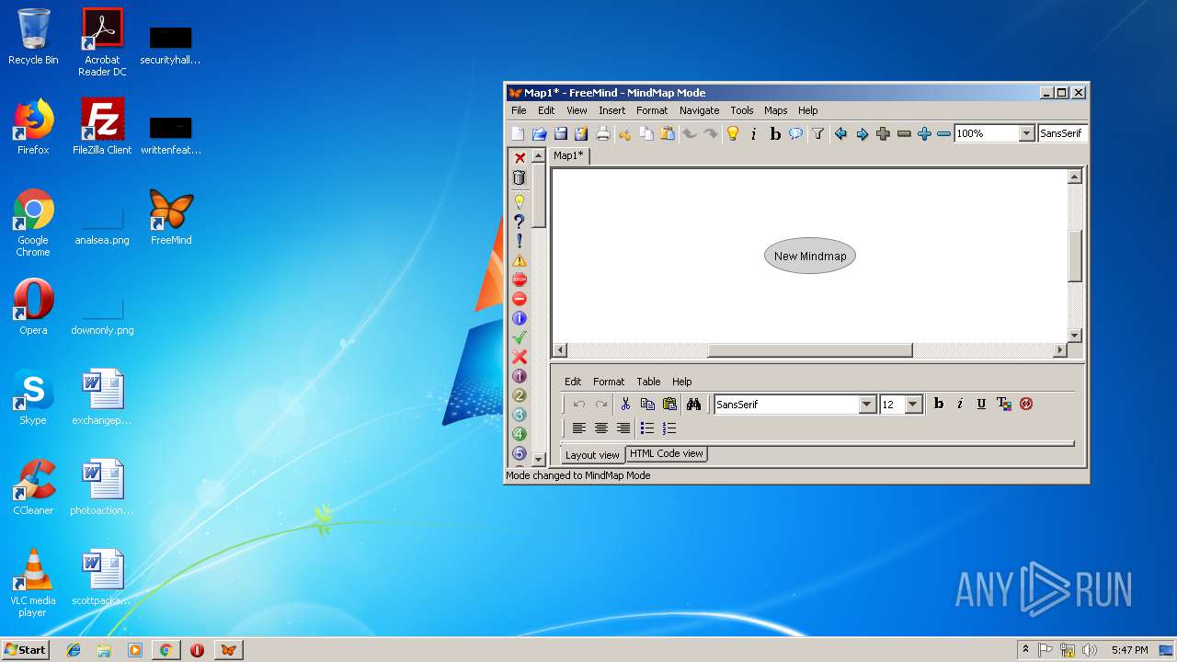Viewport: 1177px width, 662px height.
Task: Go to next map with blue right arrow
Action: point(862,134)
